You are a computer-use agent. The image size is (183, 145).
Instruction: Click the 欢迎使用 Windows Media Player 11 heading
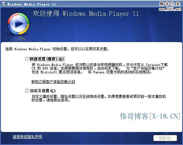pyautogui.click(x=86, y=14)
